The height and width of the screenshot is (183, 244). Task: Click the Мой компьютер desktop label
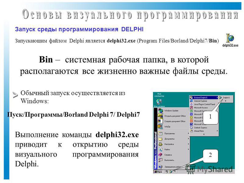159,95
